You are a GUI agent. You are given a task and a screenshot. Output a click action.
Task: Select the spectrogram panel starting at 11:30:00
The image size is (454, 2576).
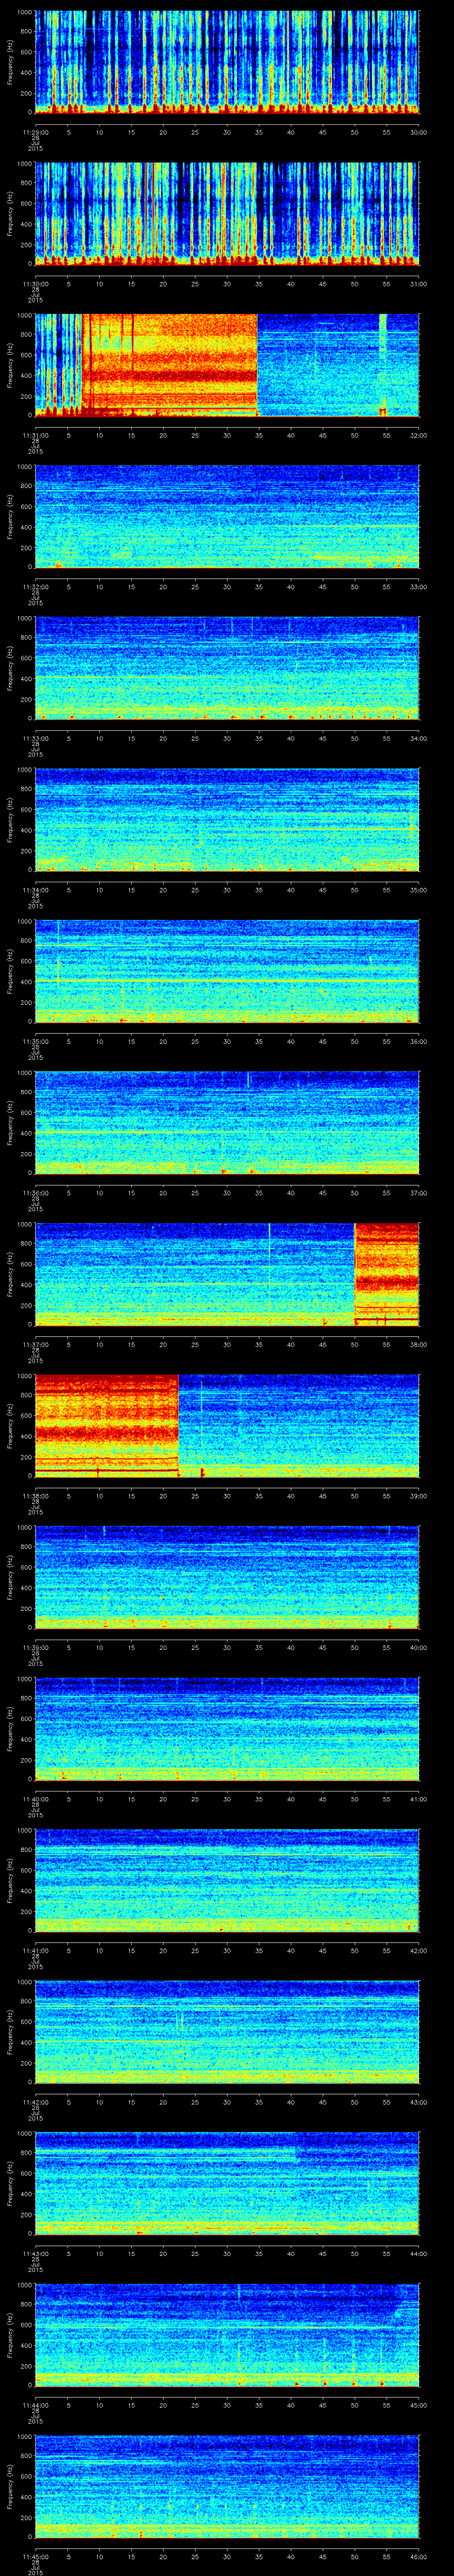pos(227,214)
